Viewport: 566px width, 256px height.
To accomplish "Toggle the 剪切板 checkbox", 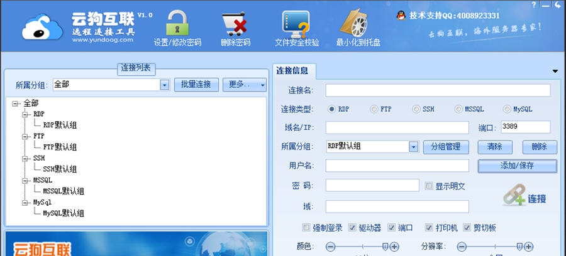I will [x=467, y=228].
